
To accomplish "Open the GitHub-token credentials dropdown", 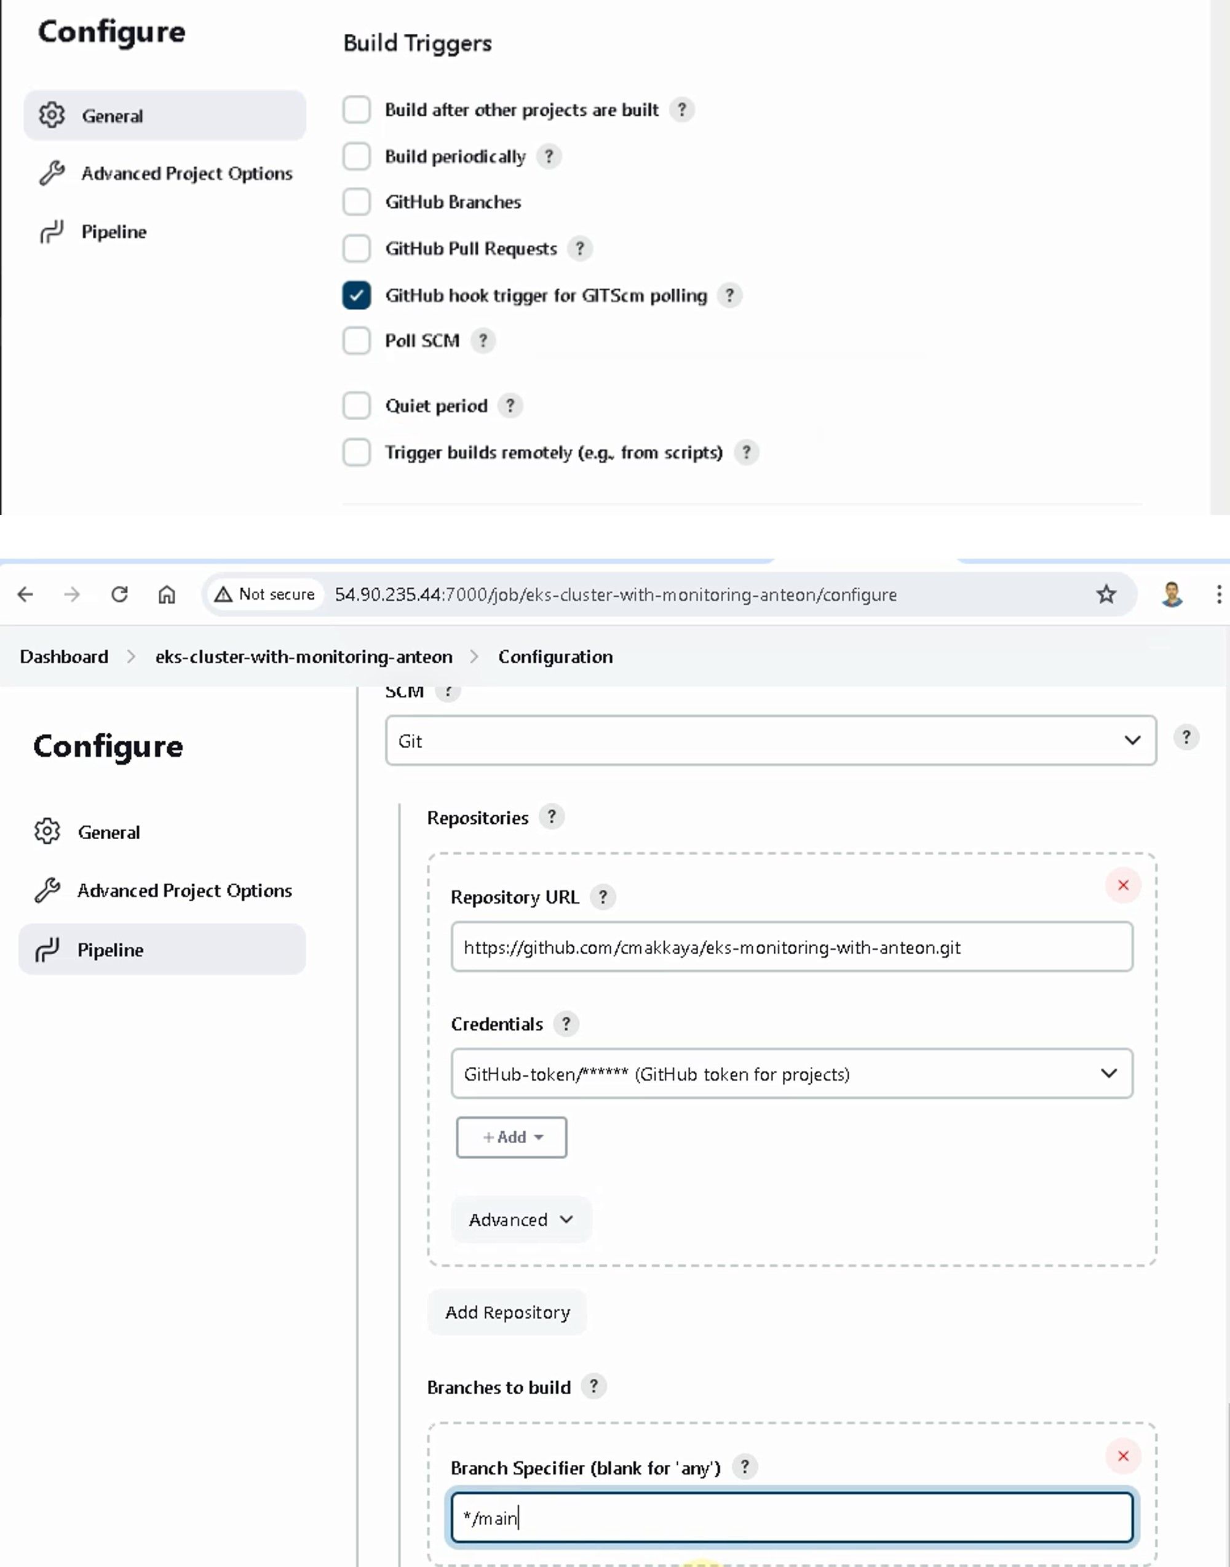I will coord(792,1074).
